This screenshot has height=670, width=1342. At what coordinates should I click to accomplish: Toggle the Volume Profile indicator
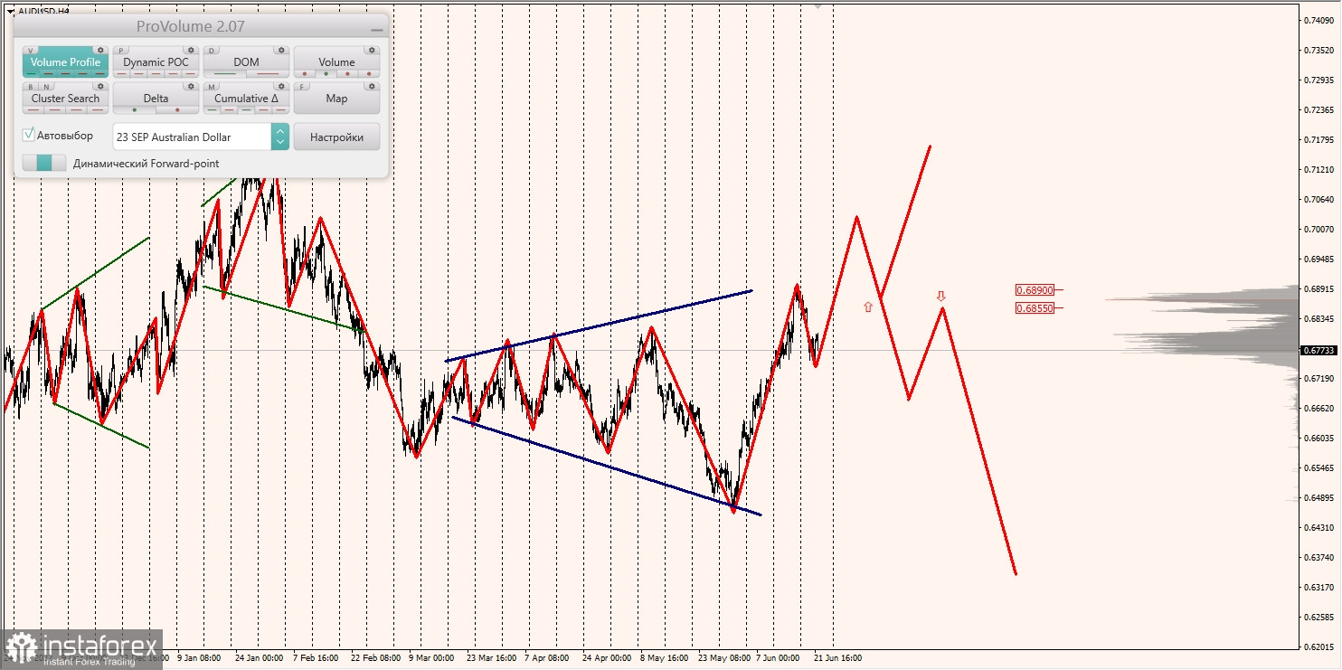65,61
